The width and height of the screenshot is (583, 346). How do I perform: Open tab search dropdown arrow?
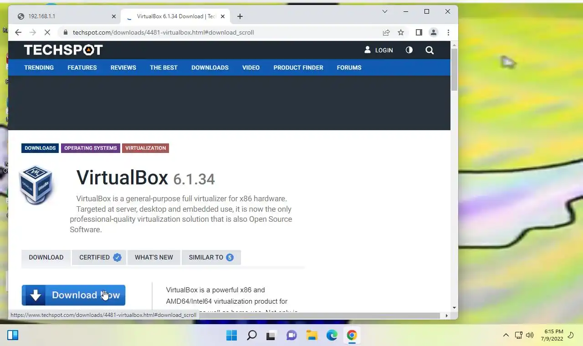click(x=384, y=11)
